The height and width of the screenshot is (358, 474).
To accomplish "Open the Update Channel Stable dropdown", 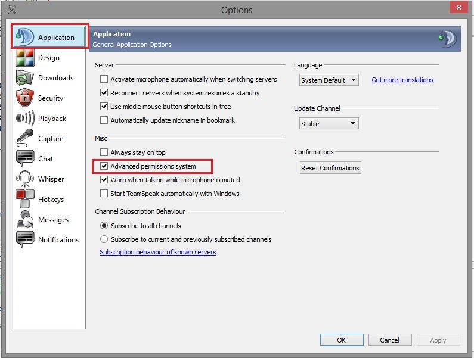I will 329,123.
